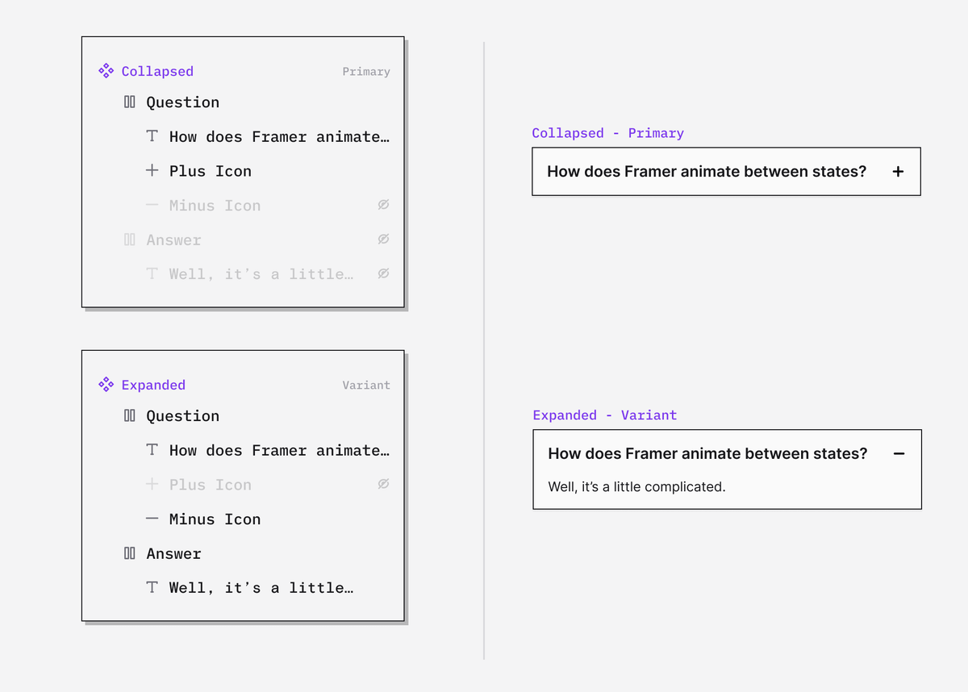Select the Expanded variant title
This screenshot has height=692, width=968.
click(153, 385)
